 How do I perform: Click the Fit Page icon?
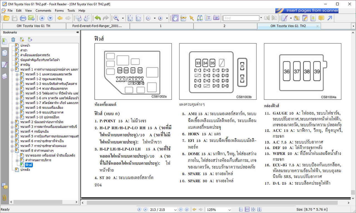point(130,18)
